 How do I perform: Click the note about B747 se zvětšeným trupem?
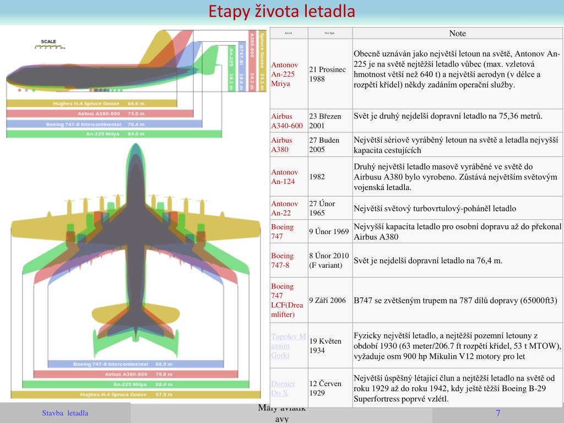(455, 300)
